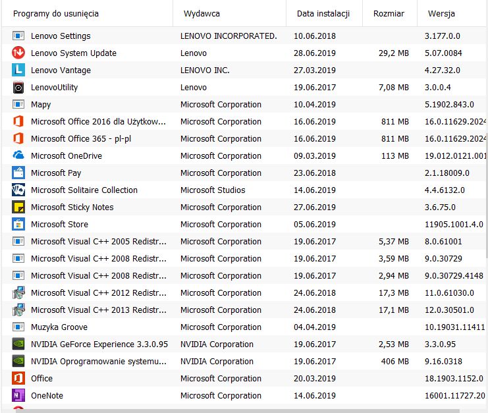The height and width of the screenshot is (413, 488).
Task: Click the Visual C++ 2008 icon, 2,94 MB row
Action: (18, 275)
